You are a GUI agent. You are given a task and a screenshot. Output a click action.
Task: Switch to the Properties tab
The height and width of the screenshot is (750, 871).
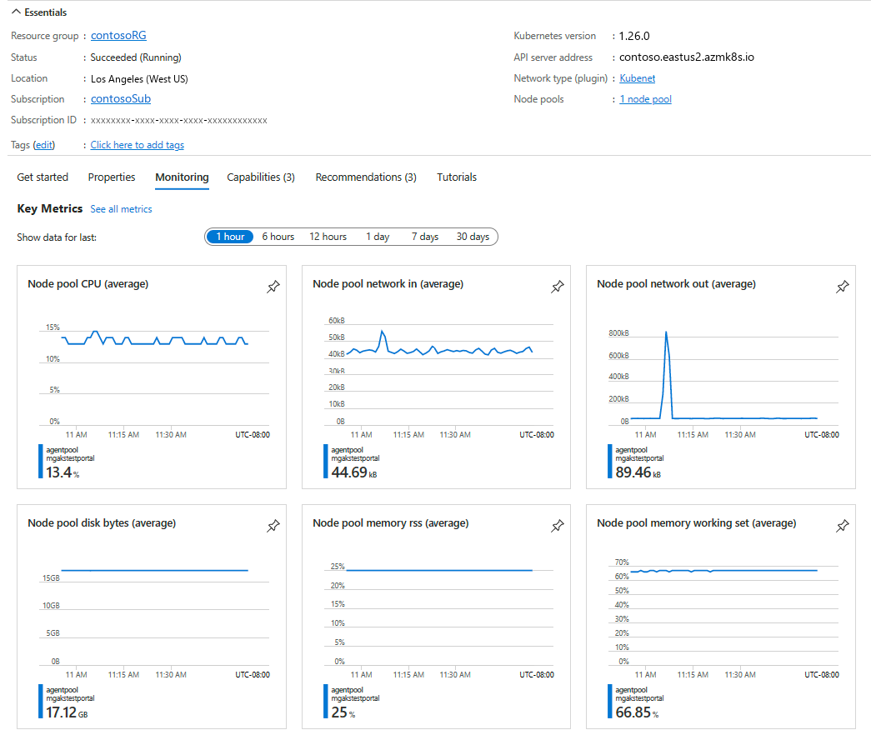tap(111, 177)
